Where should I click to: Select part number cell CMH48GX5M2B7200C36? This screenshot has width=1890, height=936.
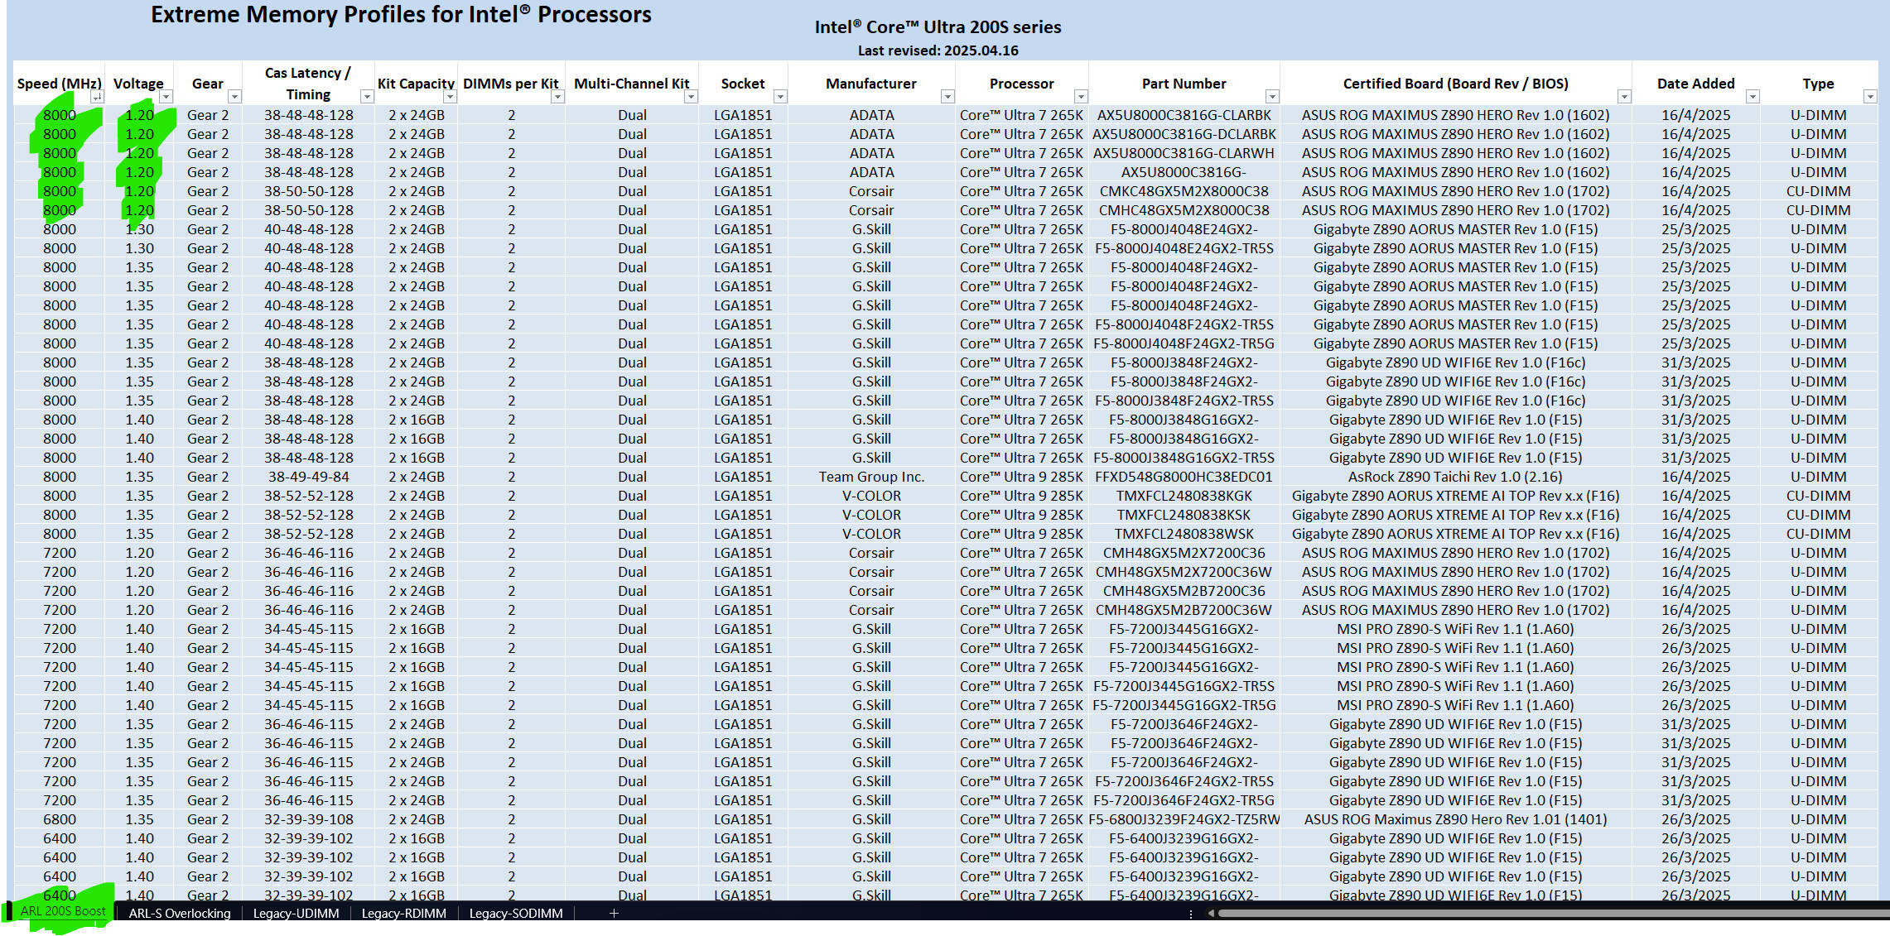[1184, 591]
